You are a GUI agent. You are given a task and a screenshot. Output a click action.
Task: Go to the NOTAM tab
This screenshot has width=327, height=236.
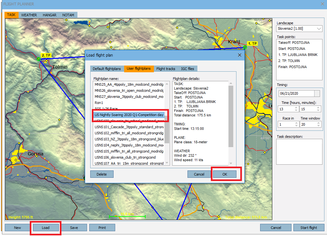coord(68,15)
